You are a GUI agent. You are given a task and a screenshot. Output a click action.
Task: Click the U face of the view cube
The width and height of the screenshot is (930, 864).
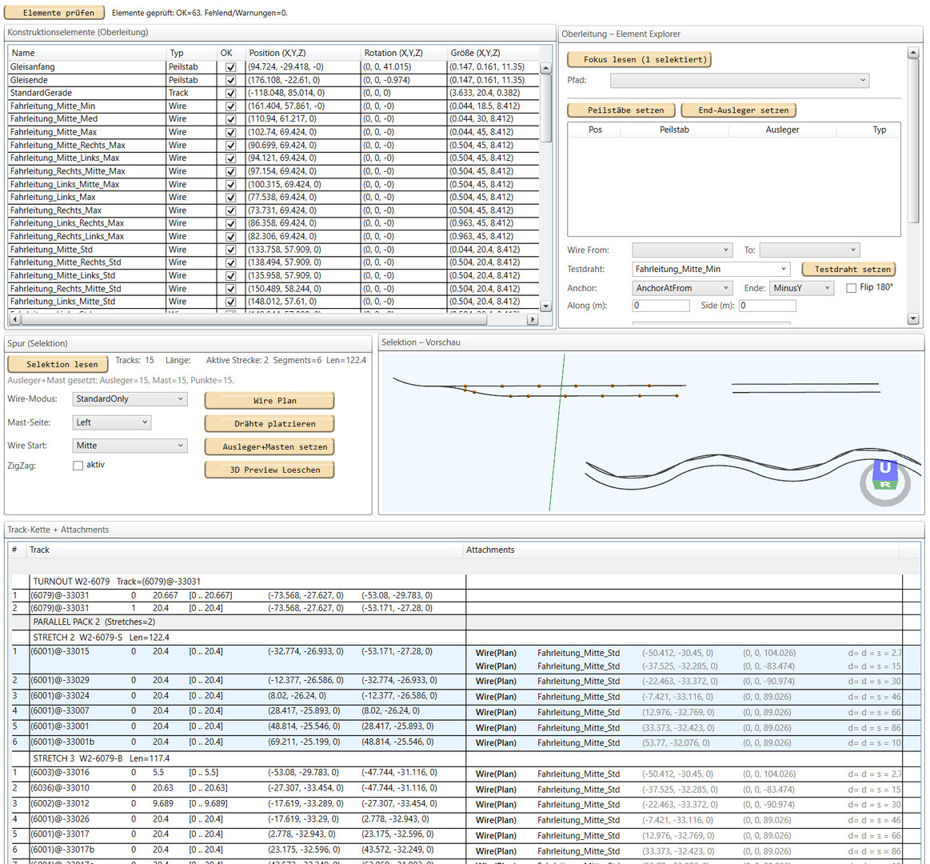click(884, 468)
